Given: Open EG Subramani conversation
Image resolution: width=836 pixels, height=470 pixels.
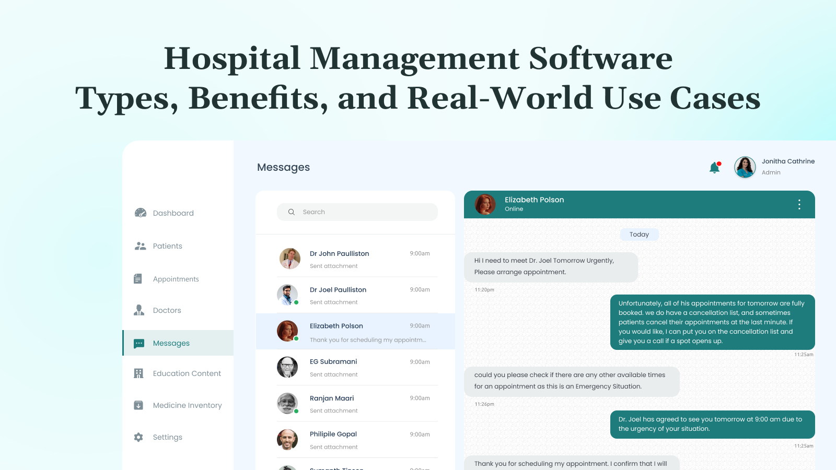Looking at the screenshot, I should click(x=355, y=367).
